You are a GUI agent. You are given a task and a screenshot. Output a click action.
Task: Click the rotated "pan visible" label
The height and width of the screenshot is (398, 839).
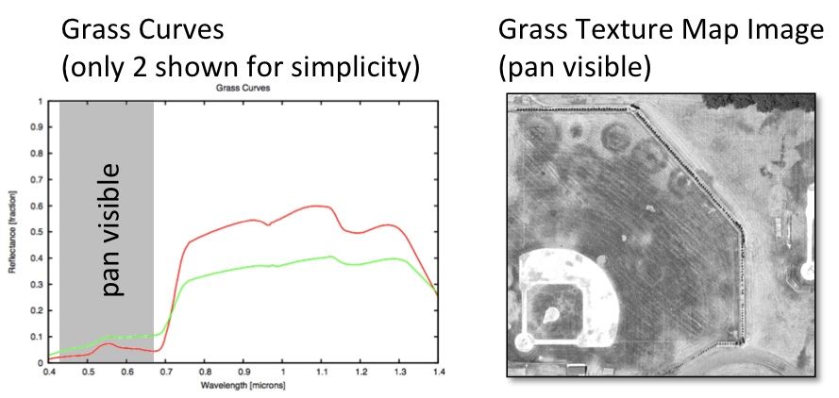[111, 228]
